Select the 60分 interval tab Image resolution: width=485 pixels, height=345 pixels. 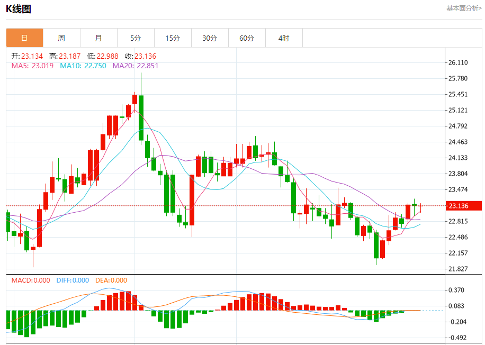tap(247, 38)
